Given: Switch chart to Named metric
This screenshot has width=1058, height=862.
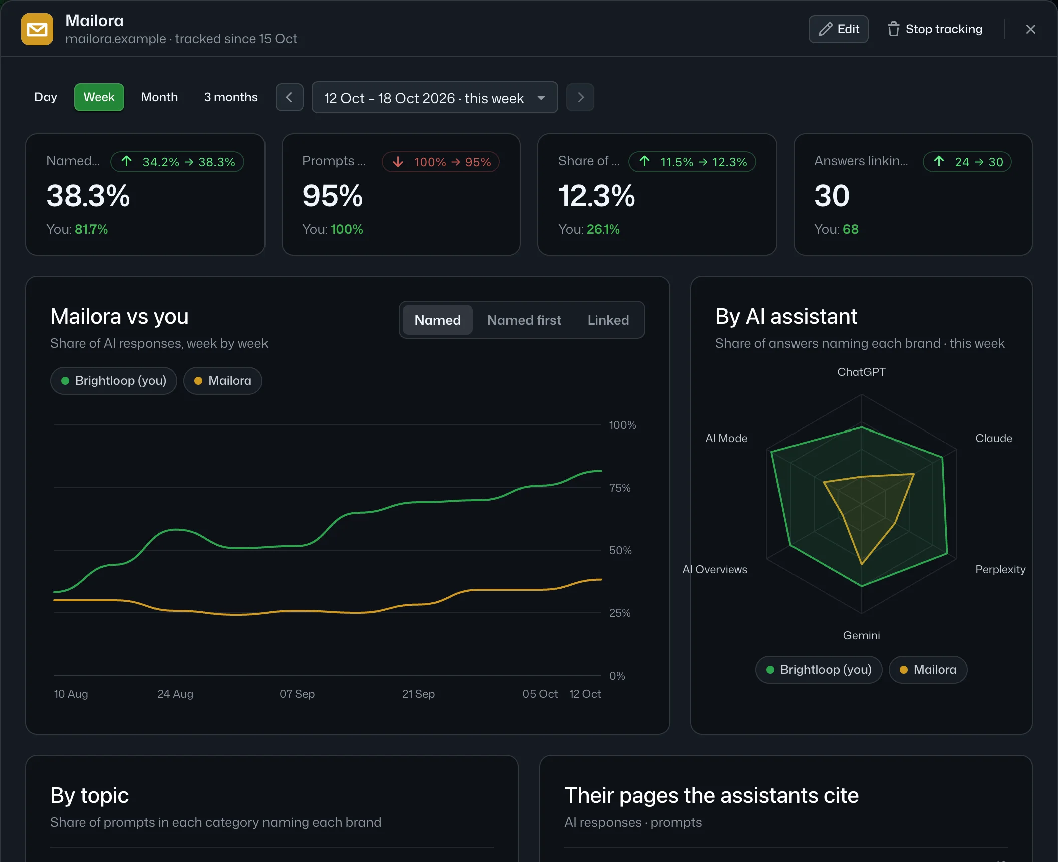Looking at the screenshot, I should point(437,320).
